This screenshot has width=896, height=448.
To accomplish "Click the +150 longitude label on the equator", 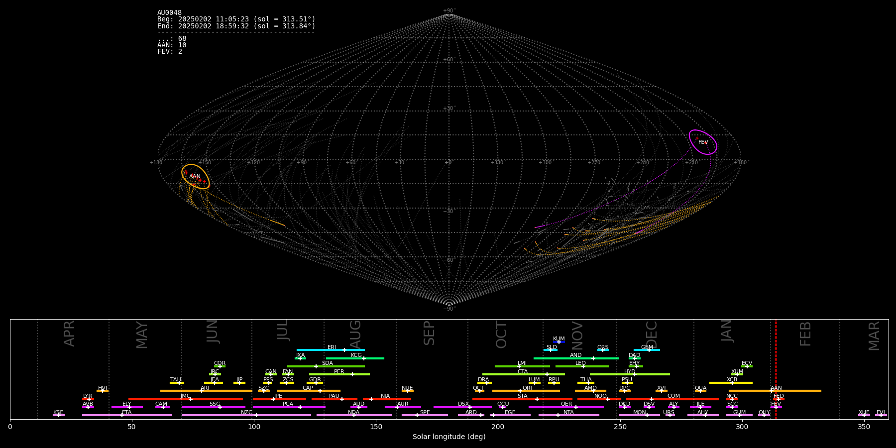I will pyautogui.click(x=205, y=163).
